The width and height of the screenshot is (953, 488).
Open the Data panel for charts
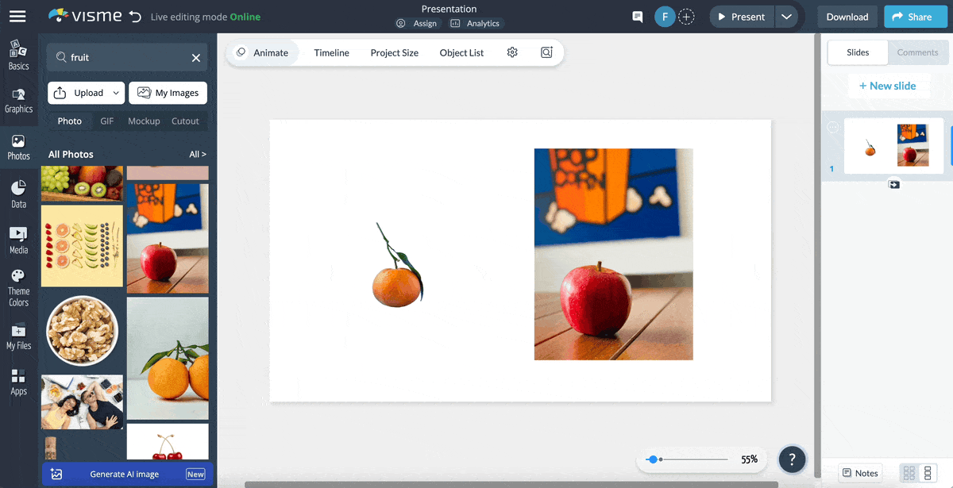pos(19,194)
